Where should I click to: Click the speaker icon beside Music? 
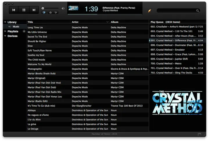click(10, 27)
